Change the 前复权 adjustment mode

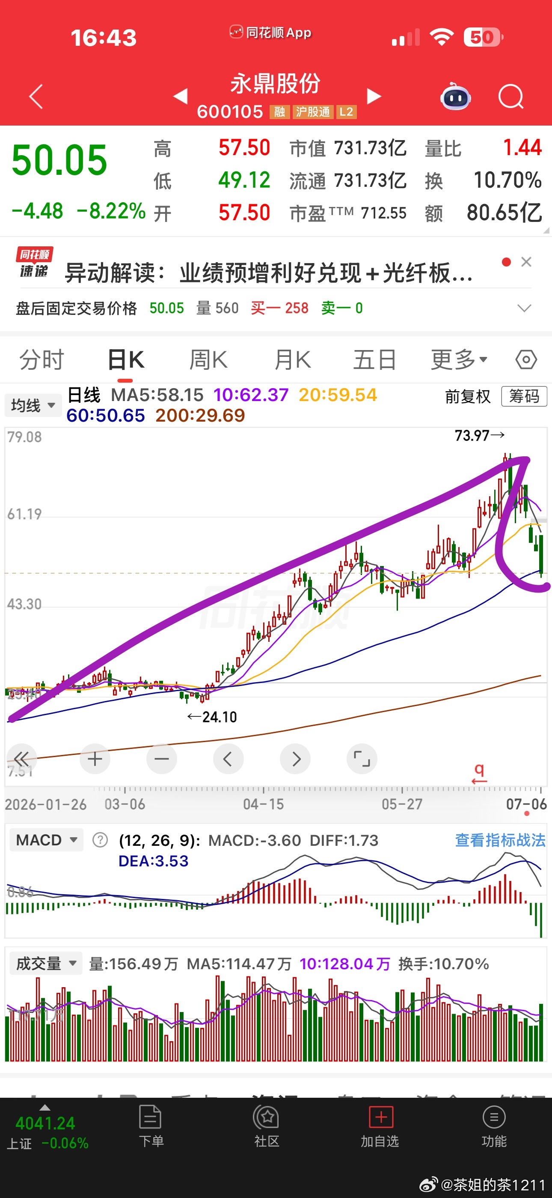click(468, 397)
